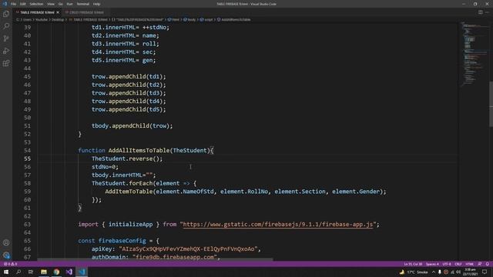The height and width of the screenshot is (277, 493).
Task: Close the TABLE FIREBASE 9.html tab
Action: point(58,12)
